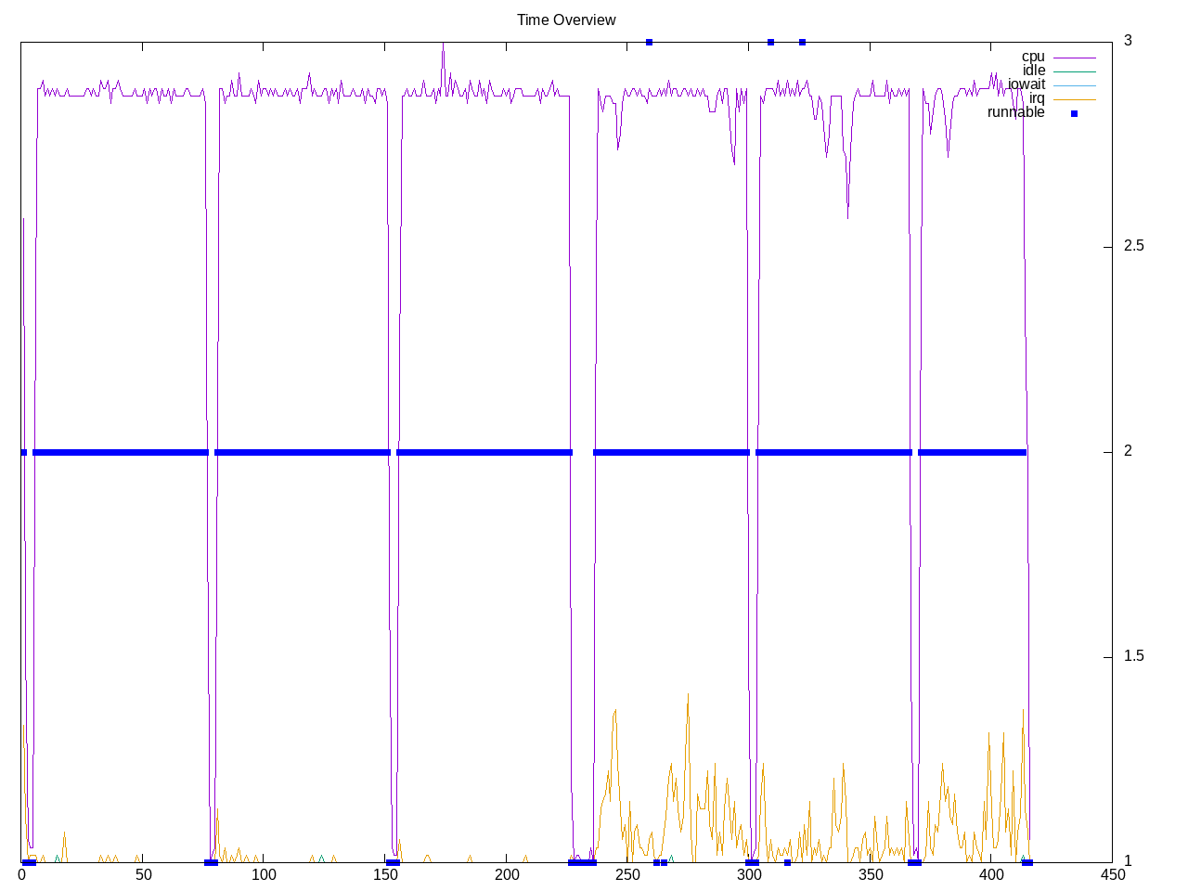Click the "cpu" legend label
The height and width of the screenshot is (891, 1188).
(1032, 57)
